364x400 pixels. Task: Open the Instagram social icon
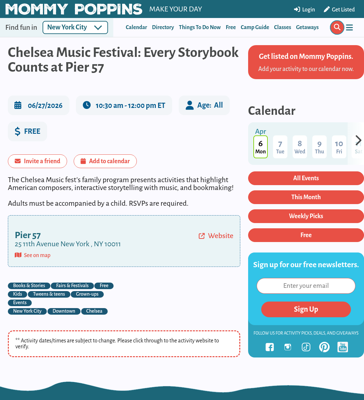coord(288,347)
